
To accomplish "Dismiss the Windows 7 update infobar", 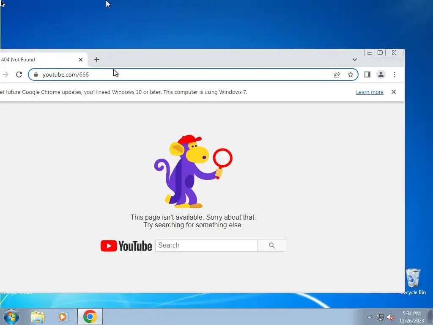I will click(394, 92).
